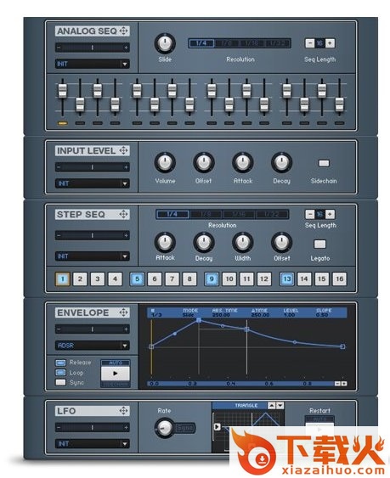Viewport: 390px width, 478px height.
Task: Increase Step Seq length with plus button
Action: click(330, 214)
